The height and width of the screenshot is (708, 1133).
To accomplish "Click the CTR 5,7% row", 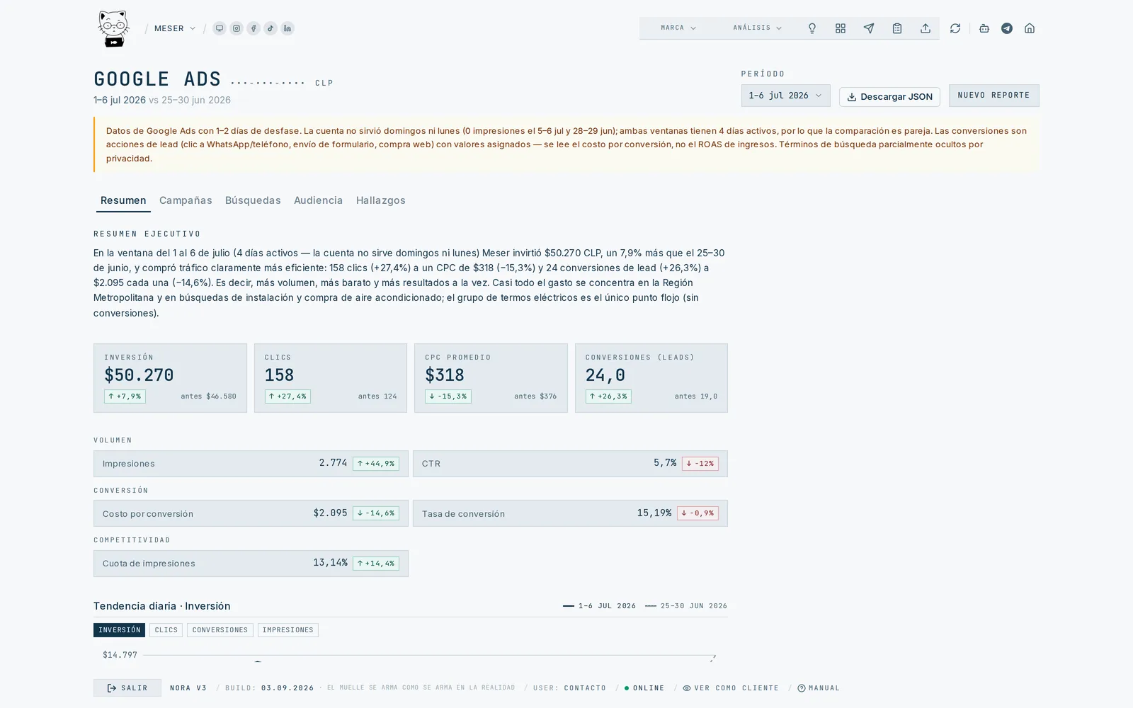I will 570,464.
